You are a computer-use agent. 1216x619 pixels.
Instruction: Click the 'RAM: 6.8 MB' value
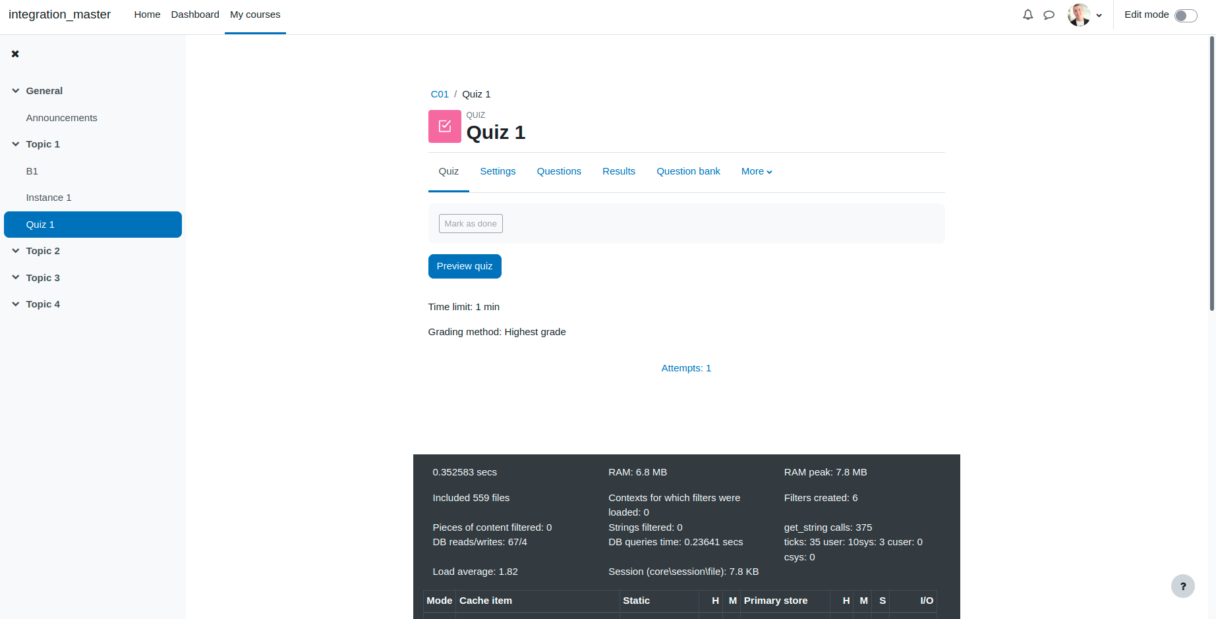[637, 472]
